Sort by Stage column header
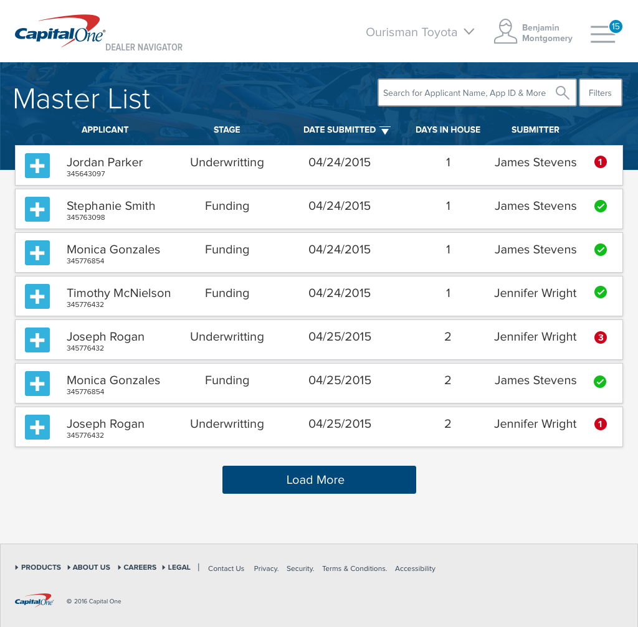Screen dimensions: 638x627 [x=227, y=130]
